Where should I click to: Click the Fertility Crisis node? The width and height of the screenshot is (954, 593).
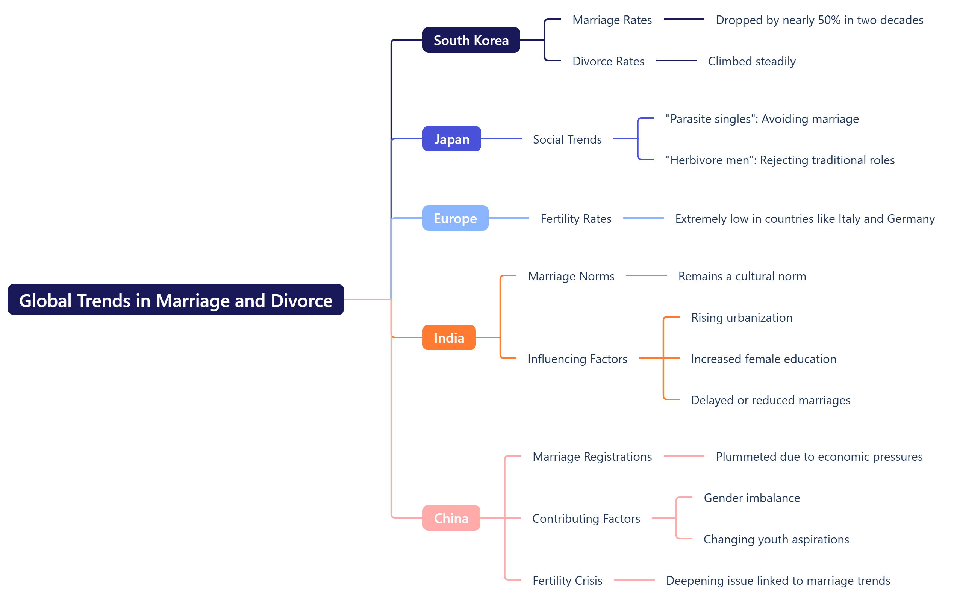[567, 581]
